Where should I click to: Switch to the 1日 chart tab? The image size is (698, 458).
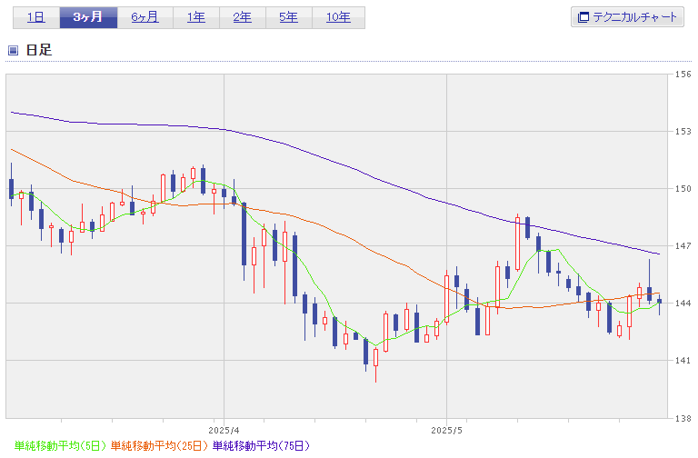coord(36,18)
